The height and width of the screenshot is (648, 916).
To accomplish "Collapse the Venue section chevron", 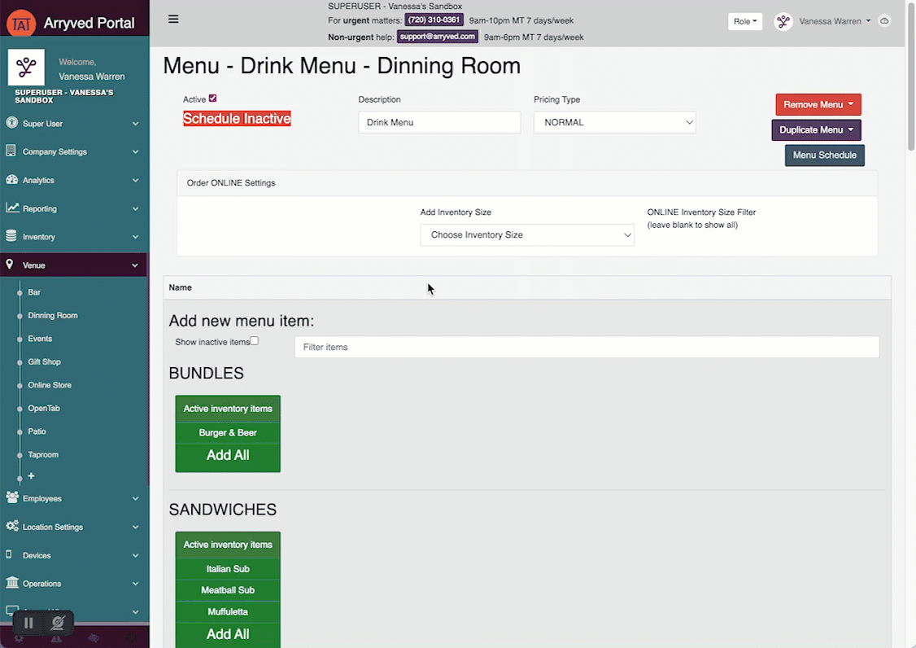I will click(x=136, y=265).
